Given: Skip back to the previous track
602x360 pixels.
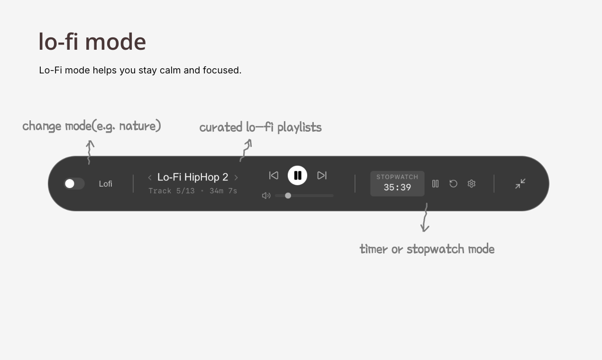Looking at the screenshot, I should click(x=274, y=175).
